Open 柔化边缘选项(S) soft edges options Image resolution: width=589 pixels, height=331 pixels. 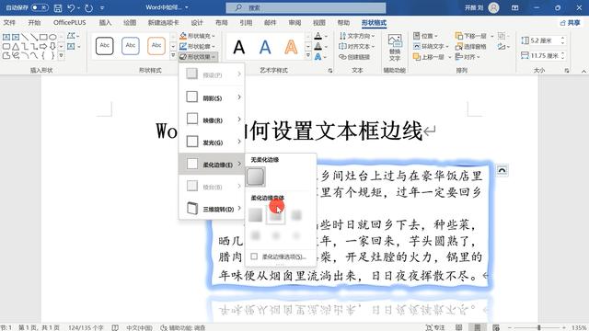280,257
